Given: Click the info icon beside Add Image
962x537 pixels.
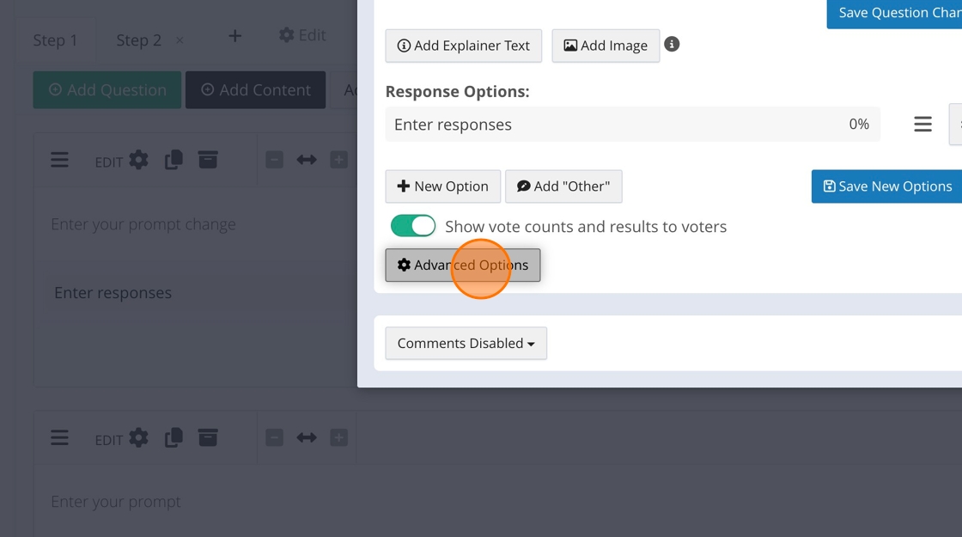Looking at the screenshot, I should (x=672, y=44).
